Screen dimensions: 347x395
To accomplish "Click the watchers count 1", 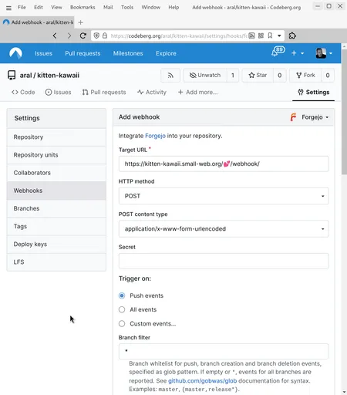I will [x=233, y=76].
